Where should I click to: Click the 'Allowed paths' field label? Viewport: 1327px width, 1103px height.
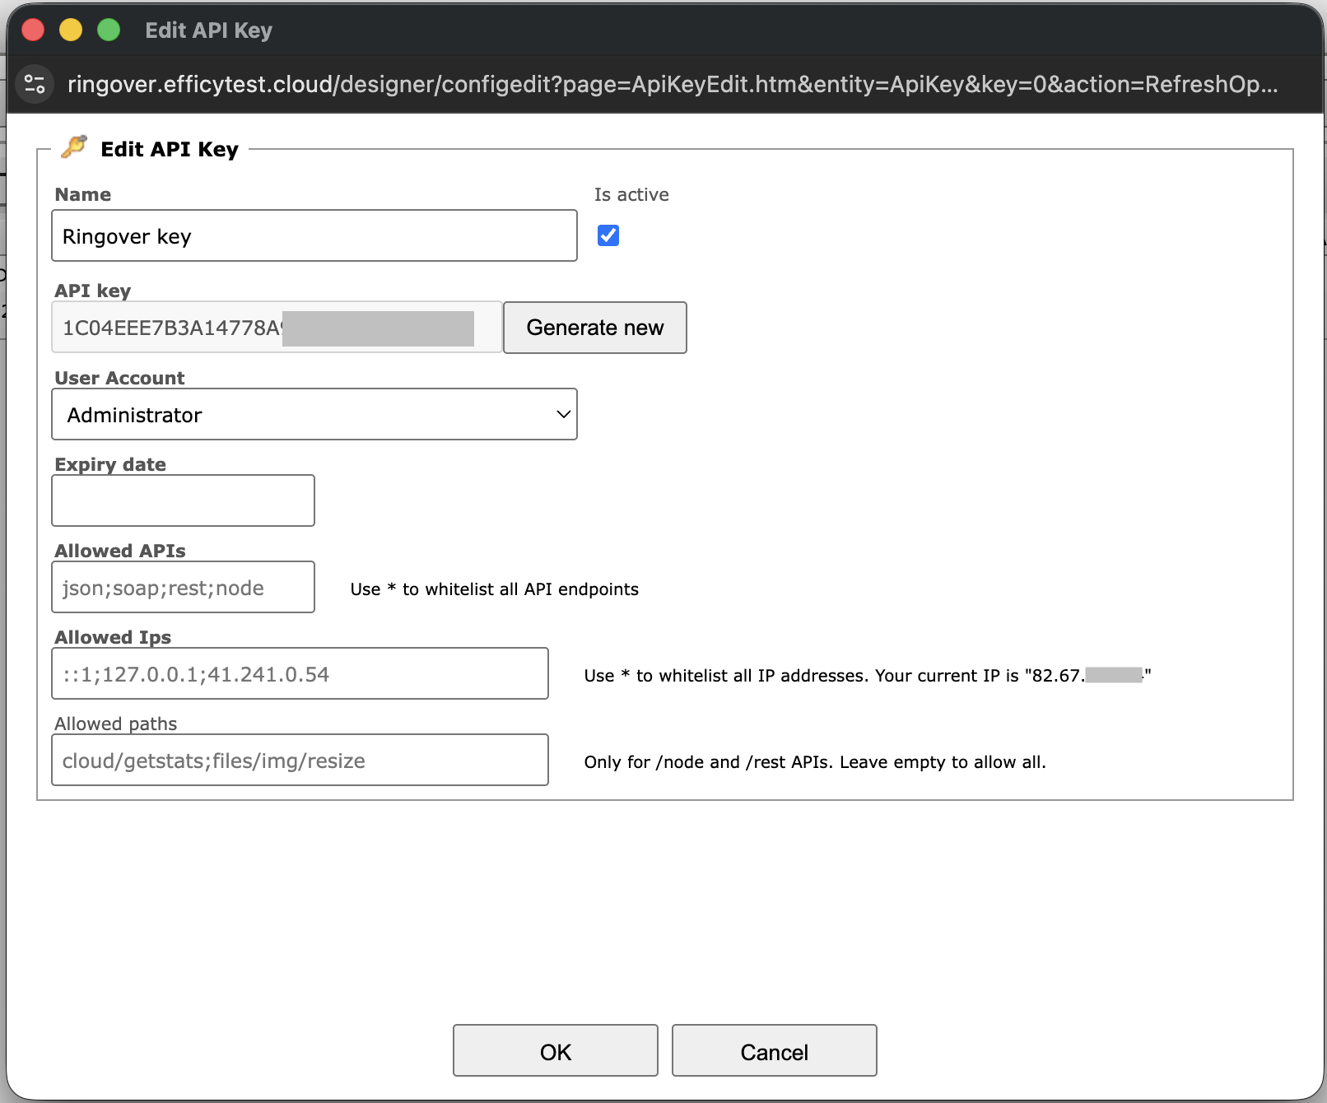click(116, 724)
